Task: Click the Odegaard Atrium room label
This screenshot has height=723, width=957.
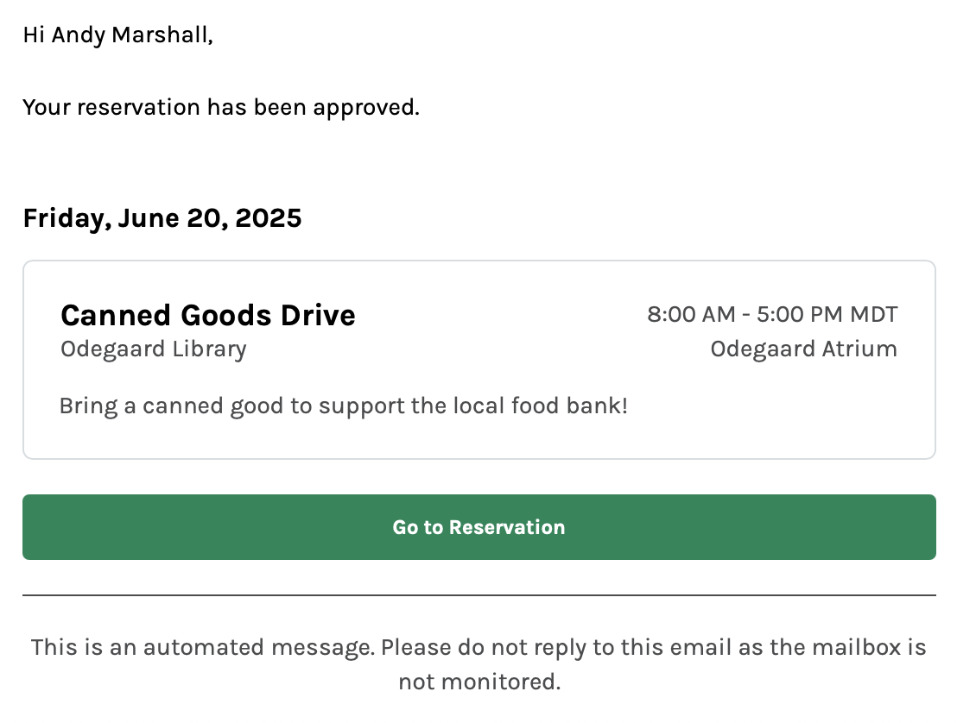Action: point(803,349)
